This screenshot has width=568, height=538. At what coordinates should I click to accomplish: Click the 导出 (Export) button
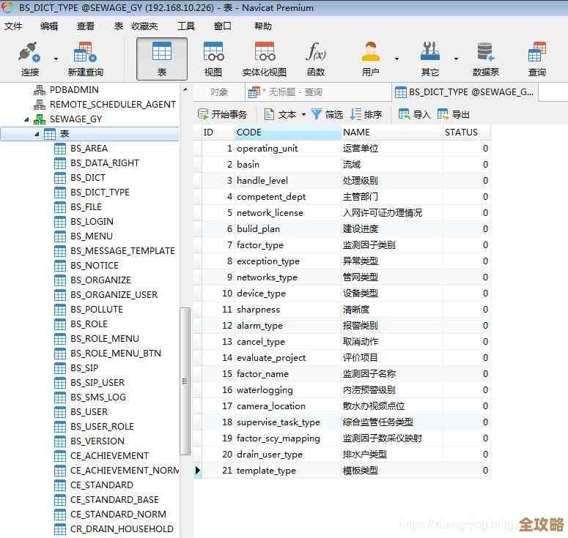point(453,115)
